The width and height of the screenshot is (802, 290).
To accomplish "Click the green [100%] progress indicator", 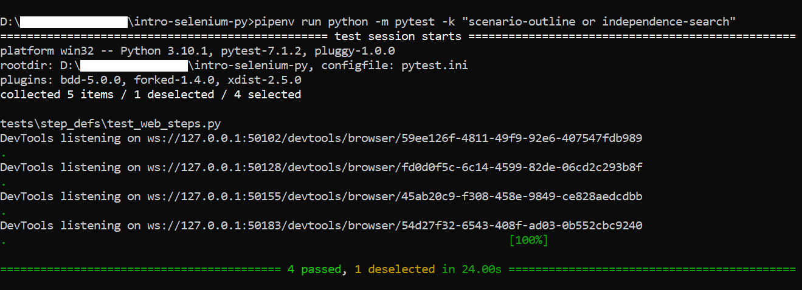I will (x=528, y=240).
